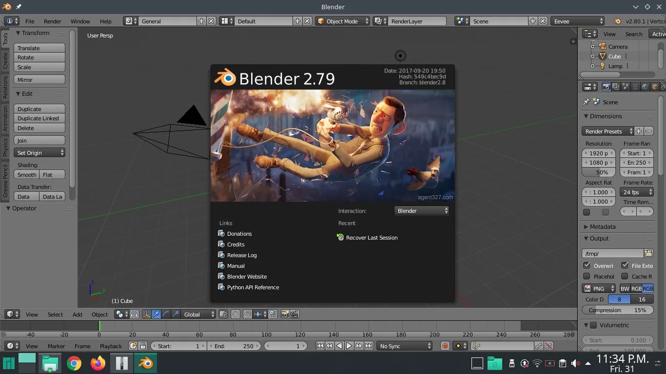Expand the Camera item in the outliner
The height and width of the screenshot is (374, 666).
click(593, 47)
